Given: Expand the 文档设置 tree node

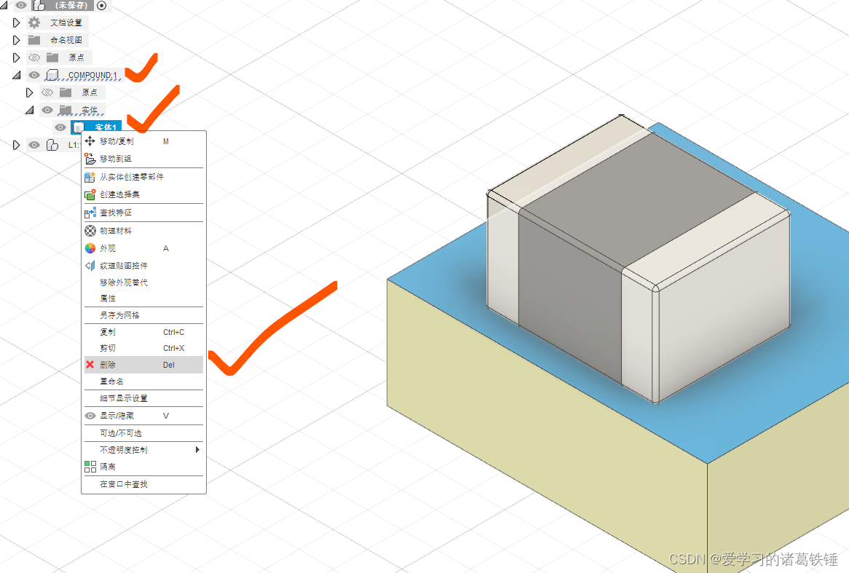Looking at the screenshot, I should pyautogui.click(x=17, y=23).
